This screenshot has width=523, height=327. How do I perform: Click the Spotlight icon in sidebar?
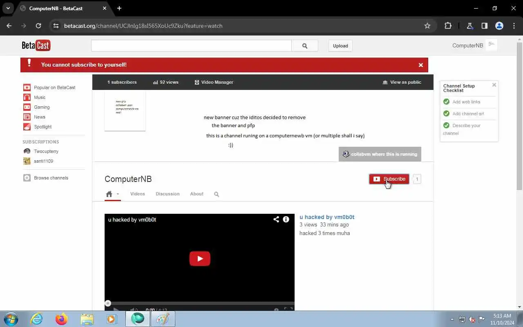[x=27, y=127]
